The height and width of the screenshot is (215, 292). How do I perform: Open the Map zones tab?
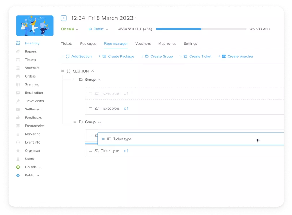(167, 44)
